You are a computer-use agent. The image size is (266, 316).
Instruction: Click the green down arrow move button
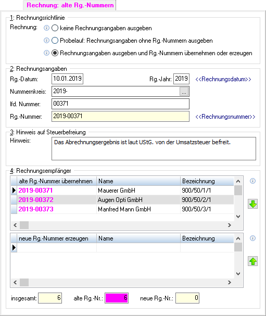point(252,204)
